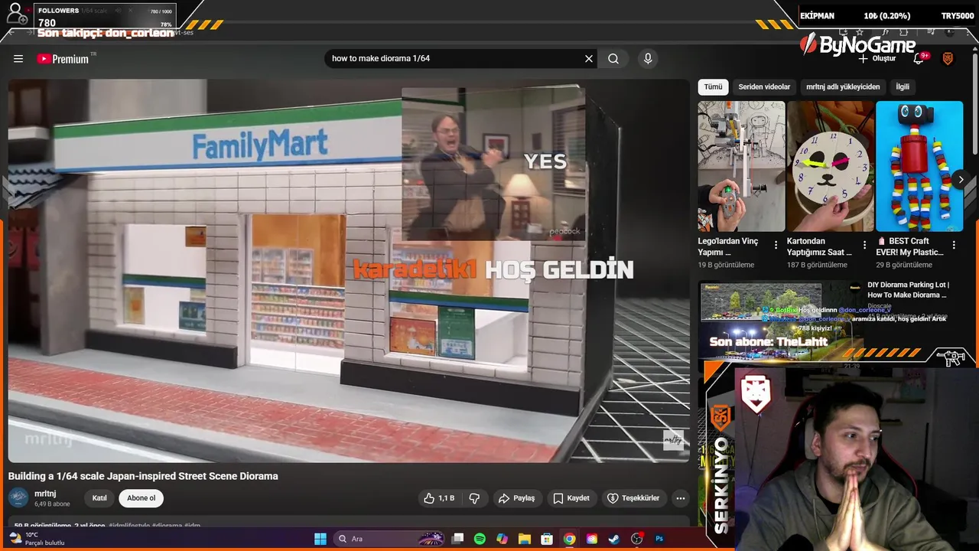Open Photoshop from the taskbar

[659, 539]
